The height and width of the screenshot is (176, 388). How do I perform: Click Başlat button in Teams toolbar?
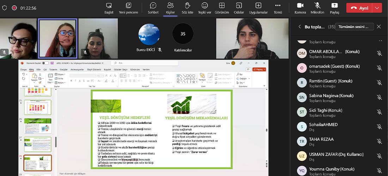(x=109, y=8)
